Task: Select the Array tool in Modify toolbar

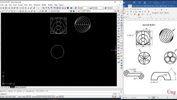Action: point(121,25)
